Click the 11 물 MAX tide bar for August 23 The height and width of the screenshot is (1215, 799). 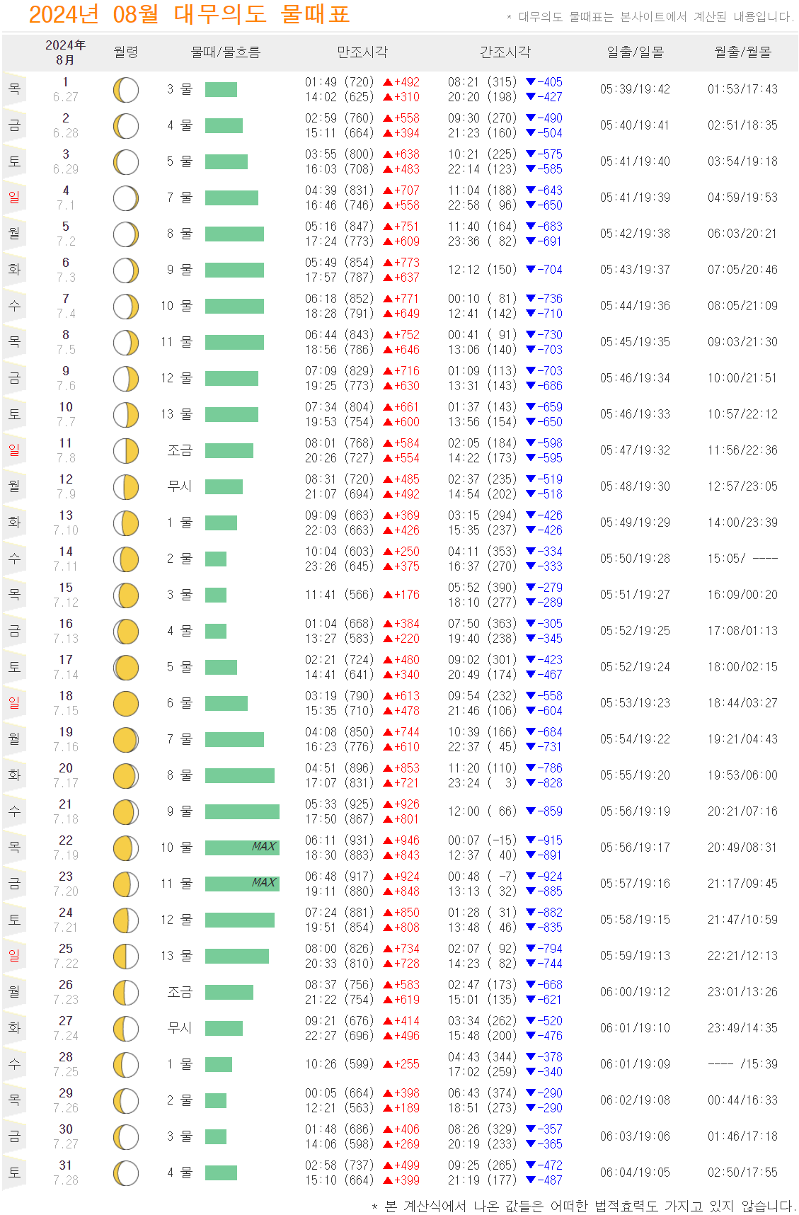pos(242,884)
